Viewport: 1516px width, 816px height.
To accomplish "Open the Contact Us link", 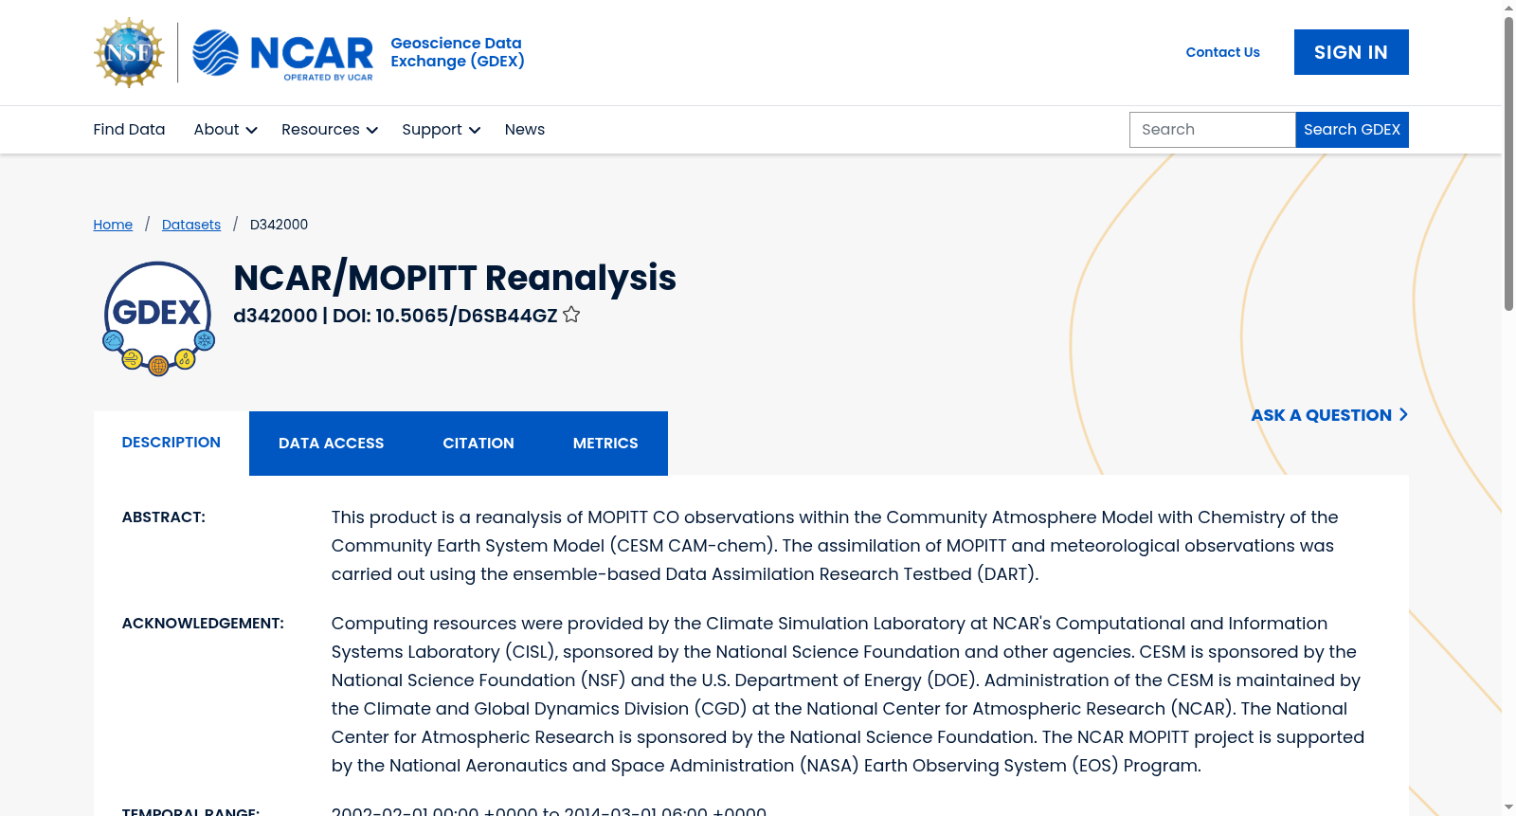I will click(1222, 52).
